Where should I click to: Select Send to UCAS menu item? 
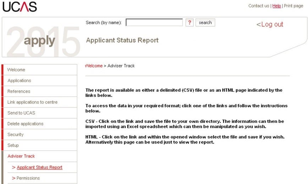tap(40, 113)
